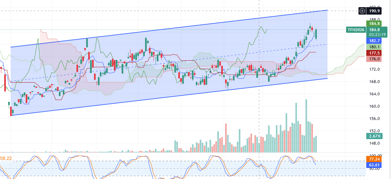Image resolution: width=391 pixels, height=179 pixels.
Task: Click the TFH2026 symbol label
Action: 356,30
